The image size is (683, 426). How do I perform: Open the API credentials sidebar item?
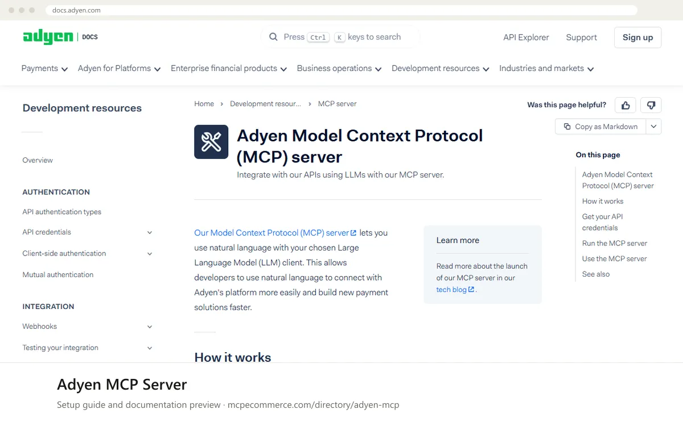[47, 232]
